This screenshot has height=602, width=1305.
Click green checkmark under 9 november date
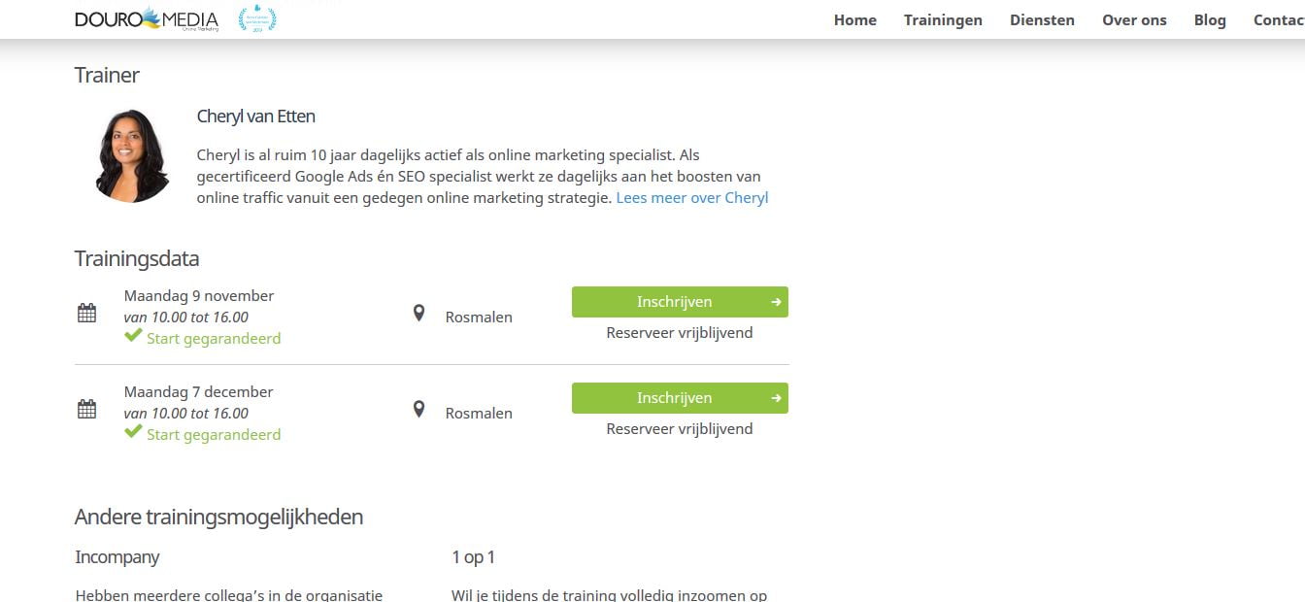click(x=133, y=336)
